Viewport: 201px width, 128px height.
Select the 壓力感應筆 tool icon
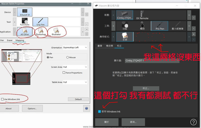[178, 26]
